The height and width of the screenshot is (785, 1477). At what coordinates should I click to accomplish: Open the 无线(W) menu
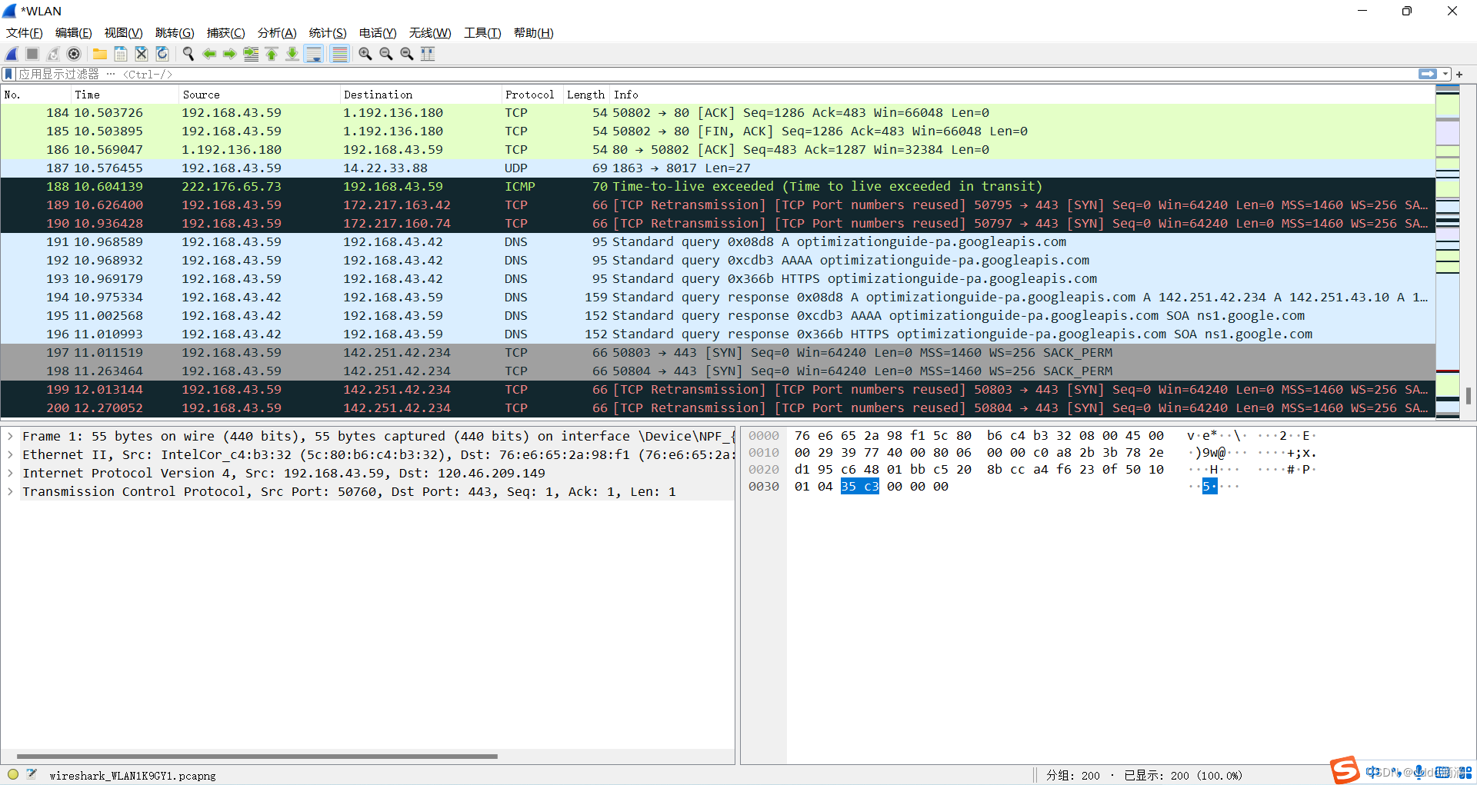pyautogui.click(x=430, y=32)
